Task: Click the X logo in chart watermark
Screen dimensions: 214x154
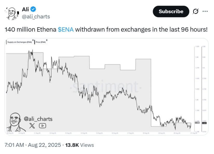Action: (32, 126)
